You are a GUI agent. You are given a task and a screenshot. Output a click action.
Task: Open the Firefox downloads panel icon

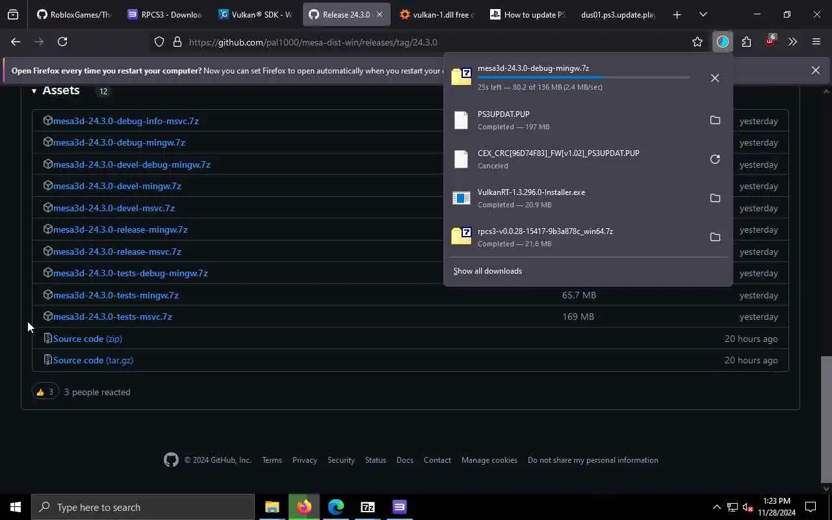tap(723, 42)
